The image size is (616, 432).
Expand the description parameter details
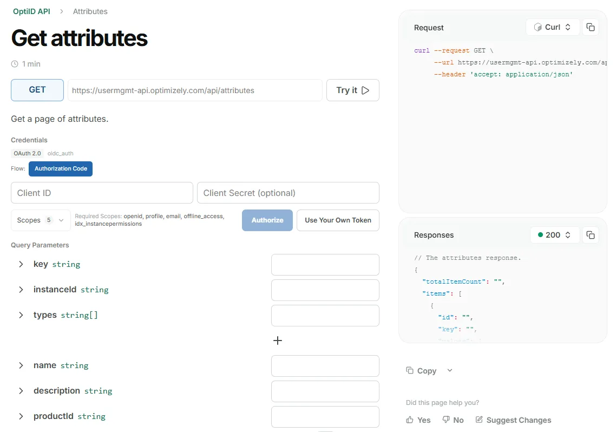21,391
